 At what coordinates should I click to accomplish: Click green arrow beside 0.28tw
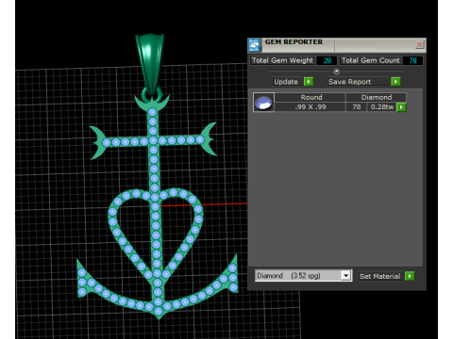401,107
